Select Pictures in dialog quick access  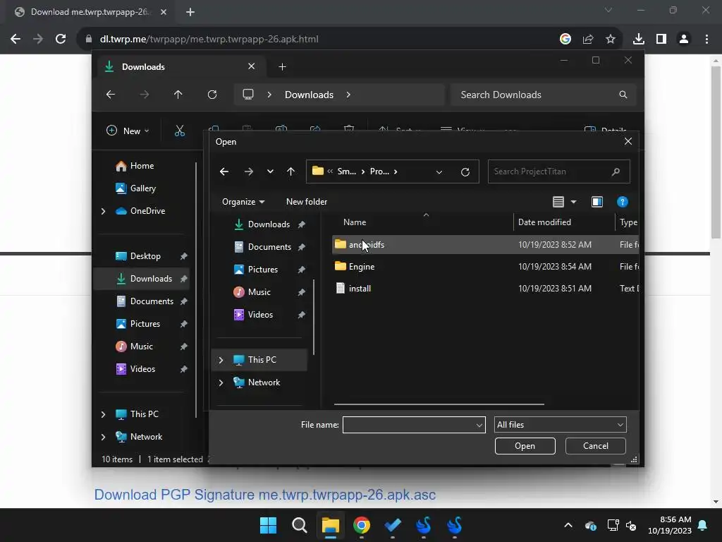[x=262, y=270]
